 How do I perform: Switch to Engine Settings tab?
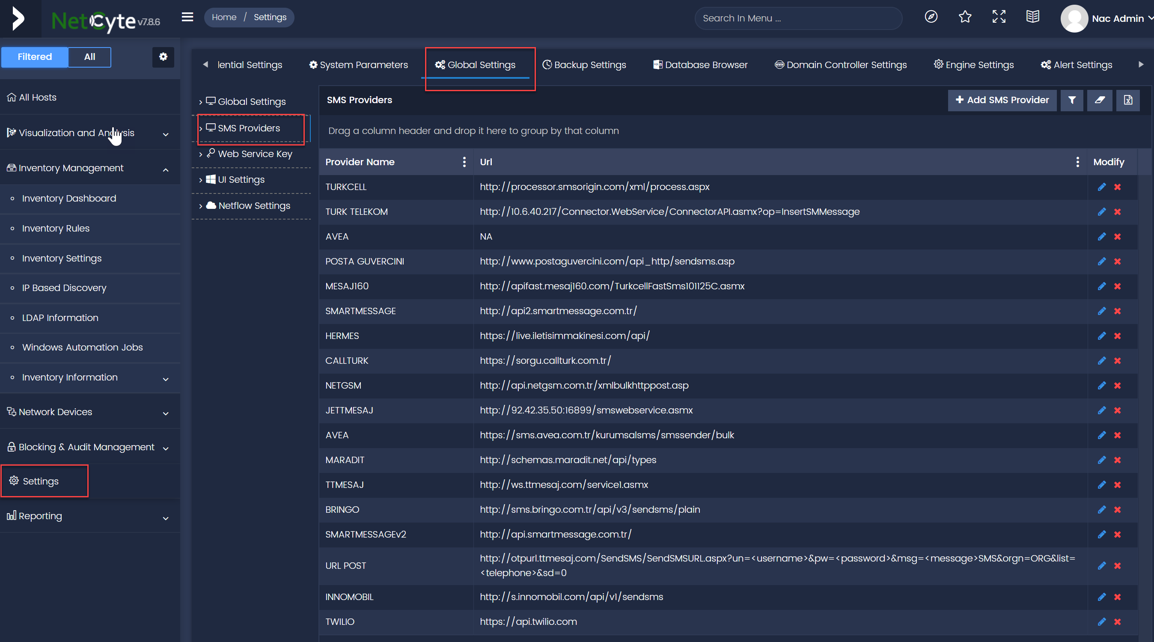[973, 65]
